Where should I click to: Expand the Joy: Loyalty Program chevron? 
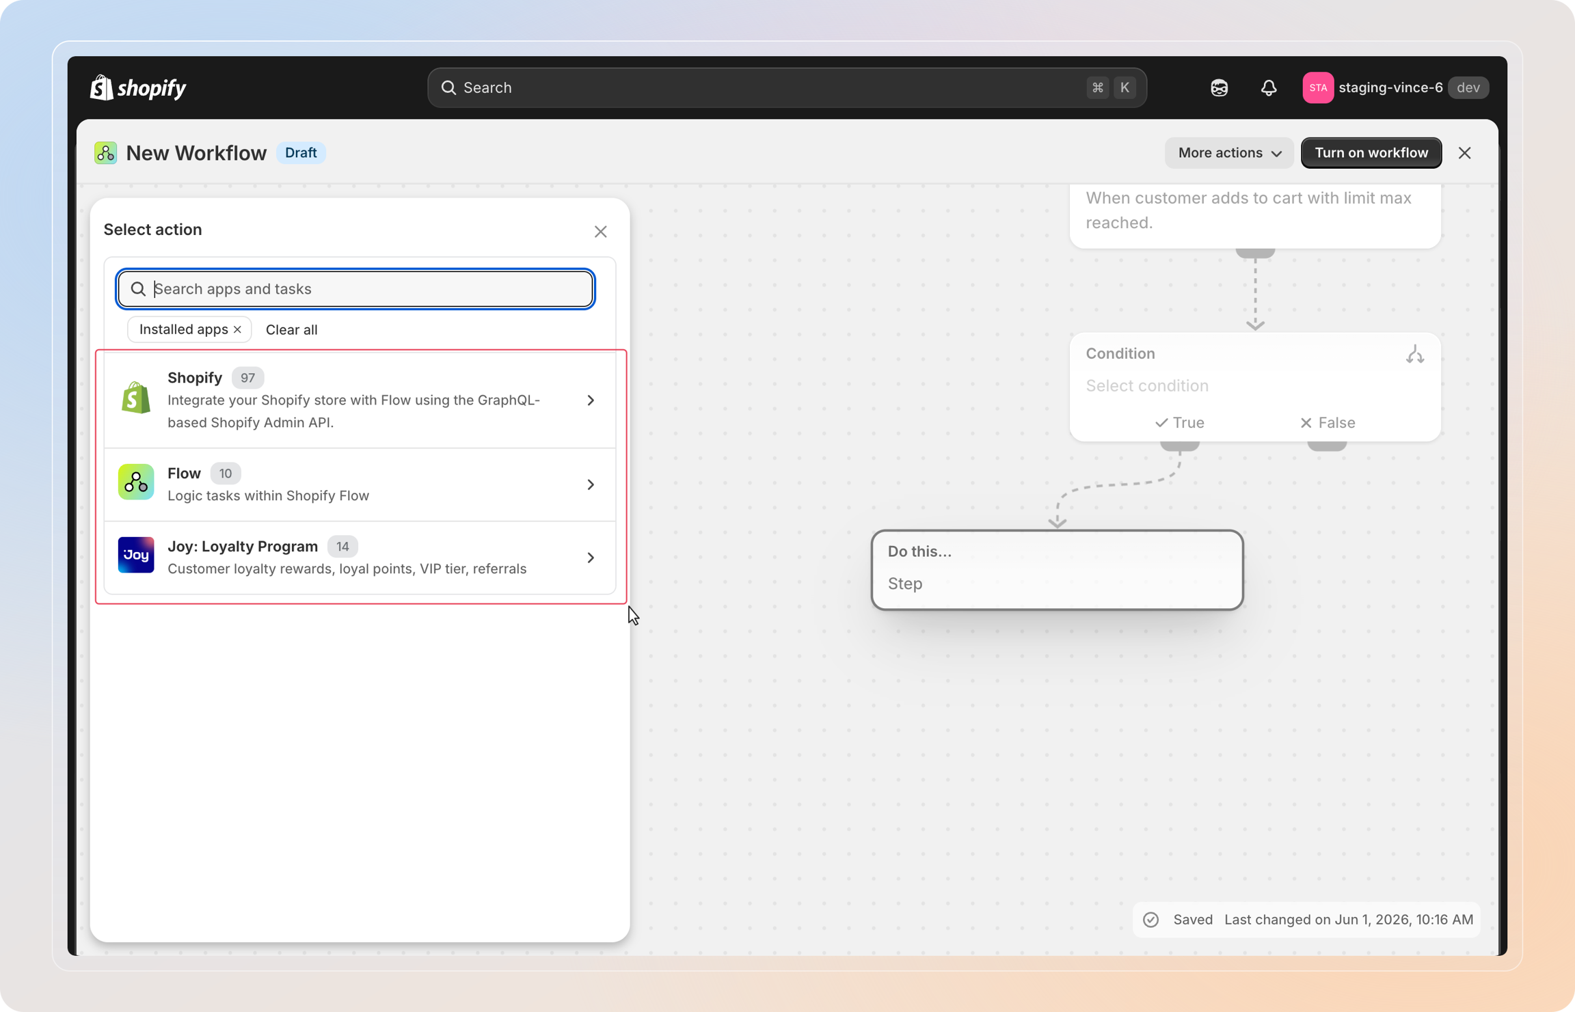pyautogui.click(x=591, y=558)
